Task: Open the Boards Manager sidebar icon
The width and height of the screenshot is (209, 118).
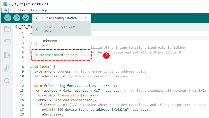Action: 7,42
